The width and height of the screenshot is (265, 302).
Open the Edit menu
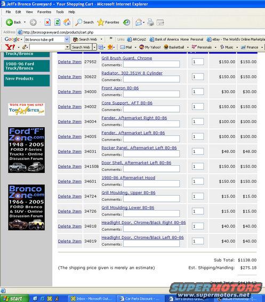(18, 12)
